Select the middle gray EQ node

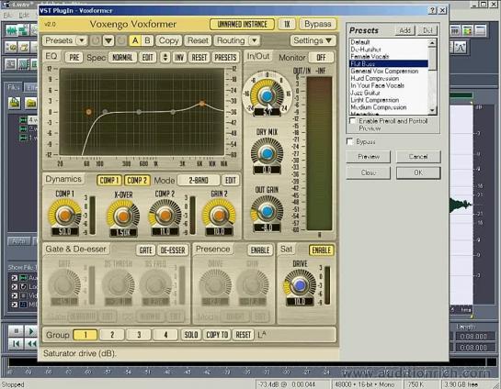pyautogui.click(x=139, y=112)
